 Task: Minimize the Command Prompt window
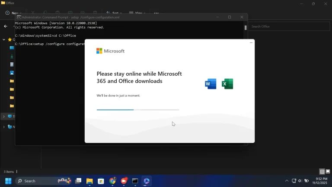point(217,17)
